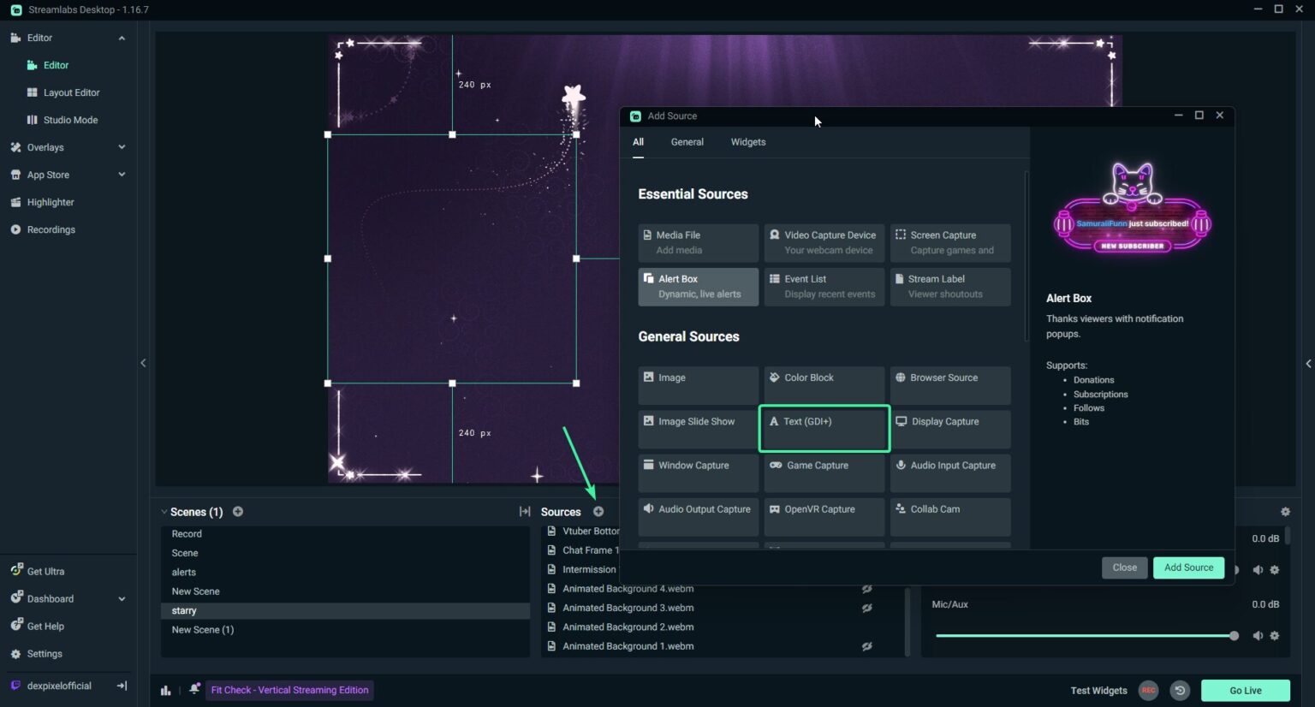Expand the Overlays sidebar section
1315x707 pixels.
[x=122, y=147]
